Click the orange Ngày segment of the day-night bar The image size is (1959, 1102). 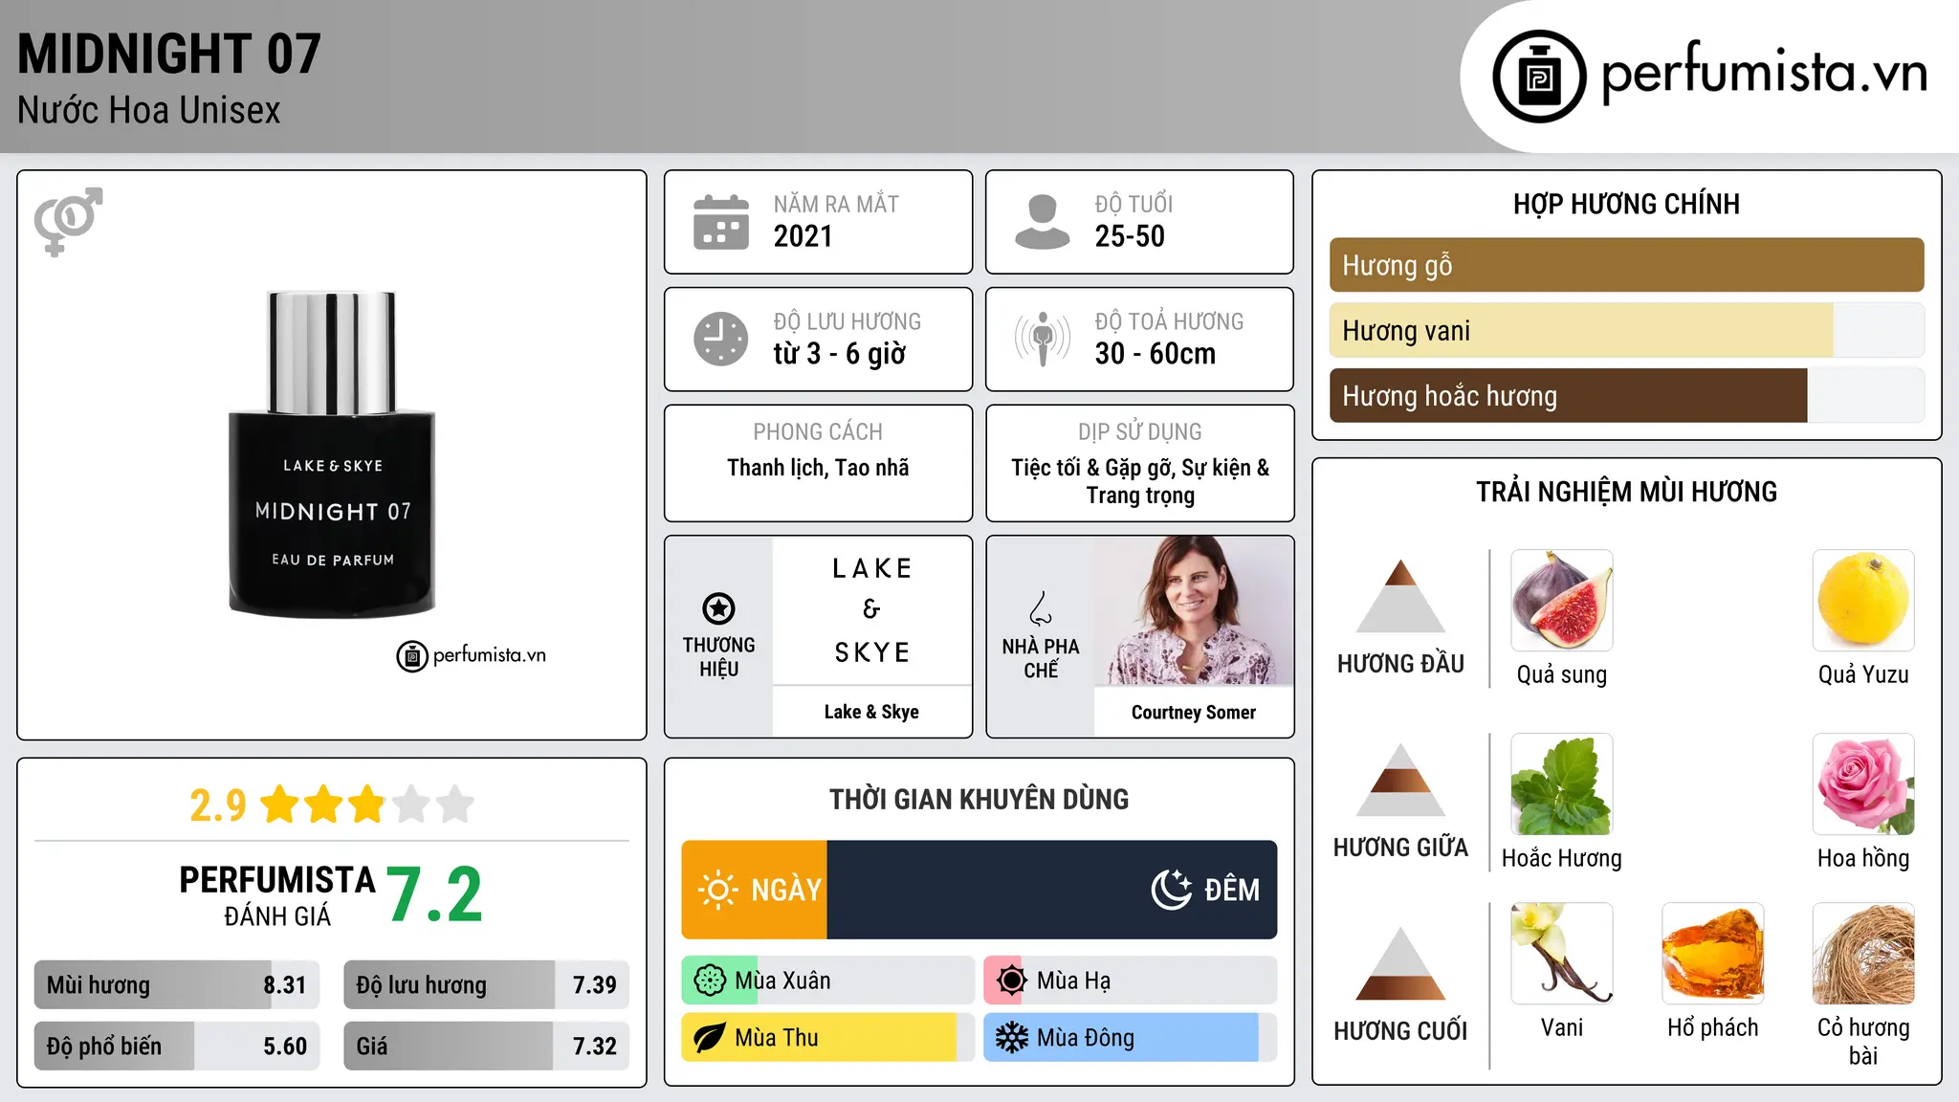755,890
